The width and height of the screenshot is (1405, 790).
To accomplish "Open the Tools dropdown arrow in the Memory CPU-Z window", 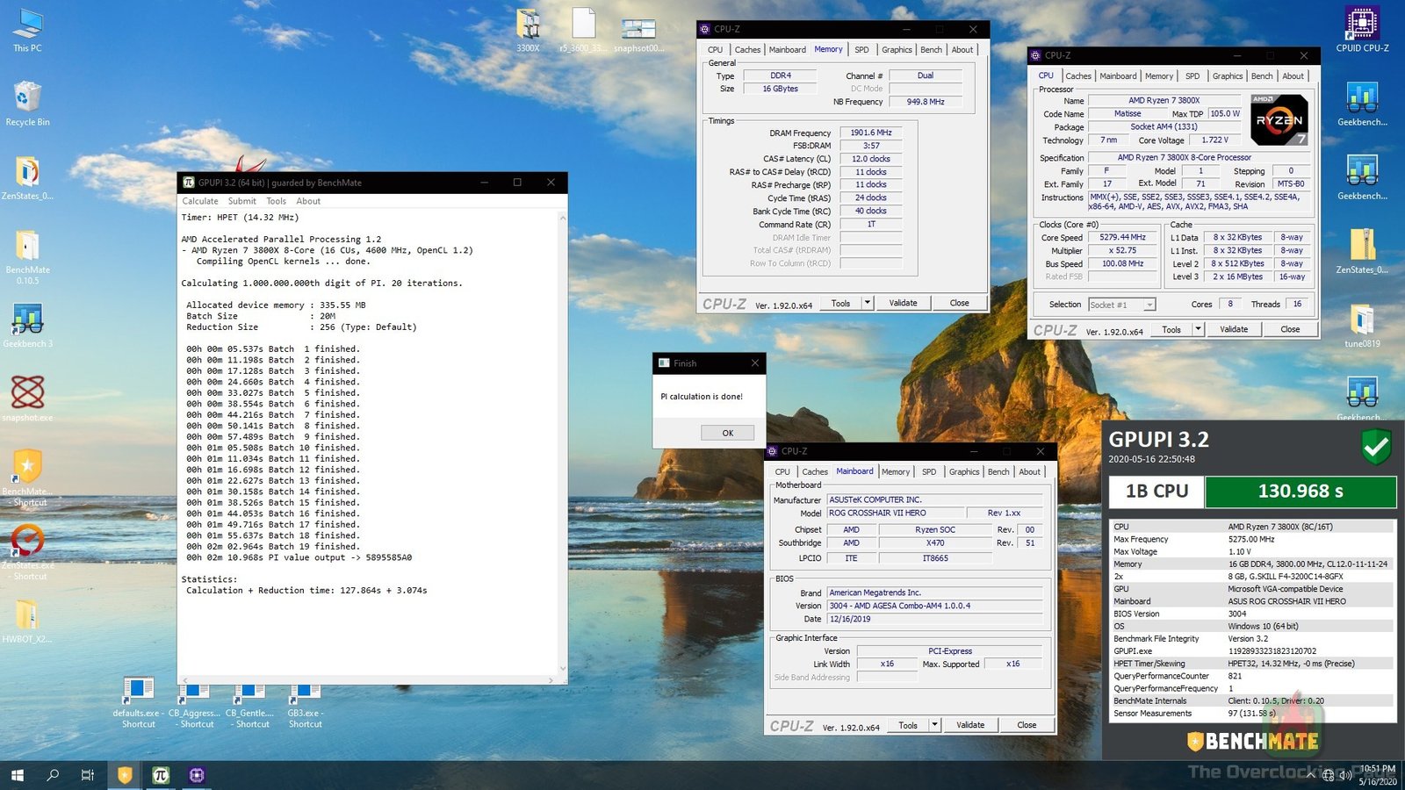I will tap(868, 302).
